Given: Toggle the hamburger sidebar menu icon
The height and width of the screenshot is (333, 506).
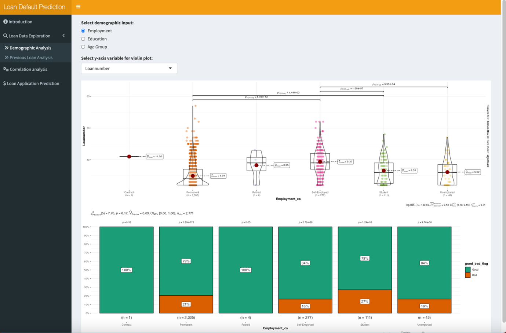Looking at the screenshot, I should coord(78,7).
